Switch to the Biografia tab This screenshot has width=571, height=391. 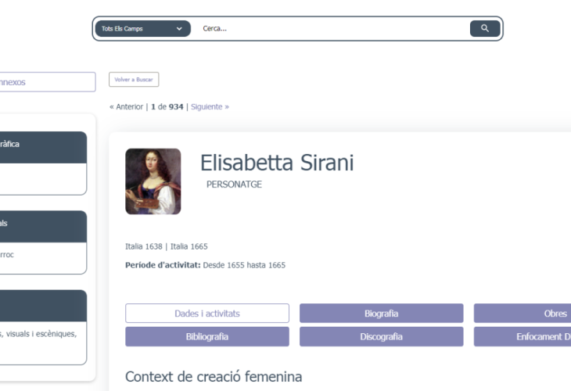pos(381,314)
